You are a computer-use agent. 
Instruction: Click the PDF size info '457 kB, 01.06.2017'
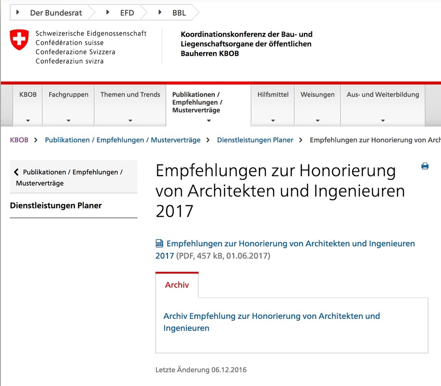(x=232, y=256)
